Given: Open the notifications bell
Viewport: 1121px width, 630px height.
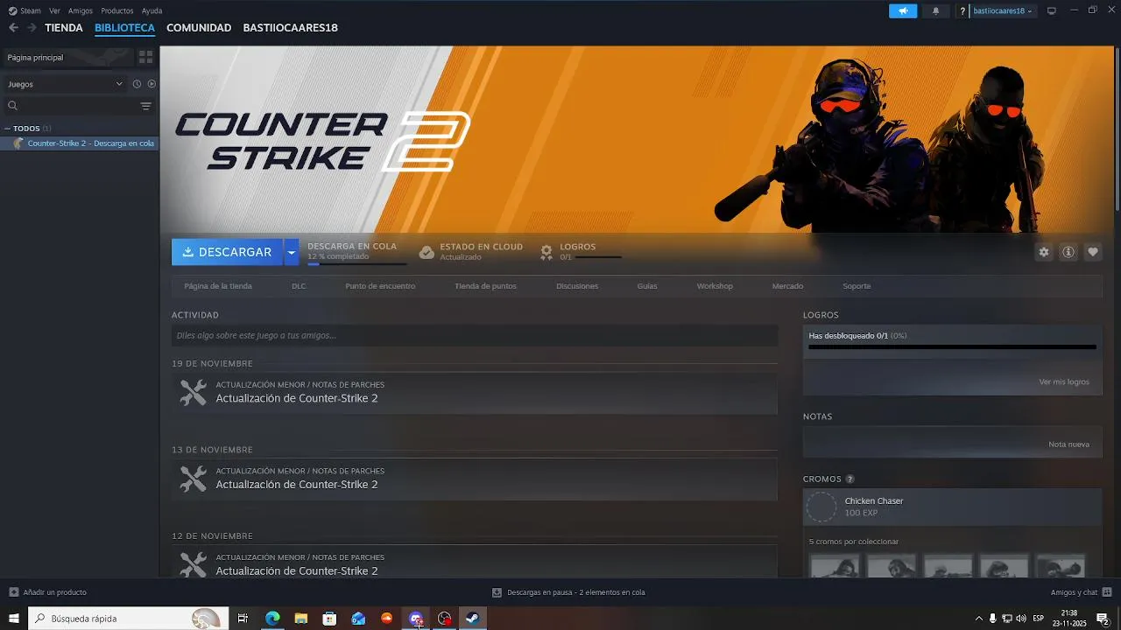Looking at the screenshot, I should (935, 10).
